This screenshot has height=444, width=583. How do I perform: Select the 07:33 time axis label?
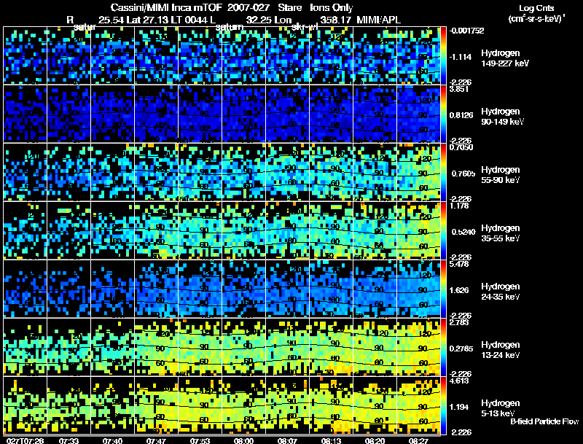(69, 440)
